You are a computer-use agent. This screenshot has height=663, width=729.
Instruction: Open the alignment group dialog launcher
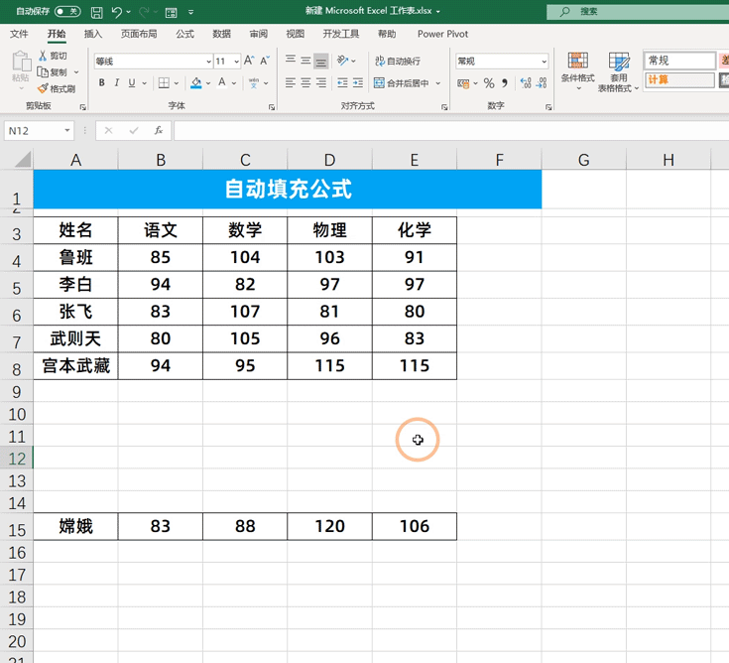tap(444, 107)
